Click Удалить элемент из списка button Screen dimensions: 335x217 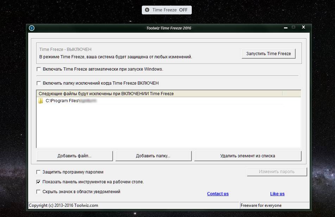248,156
